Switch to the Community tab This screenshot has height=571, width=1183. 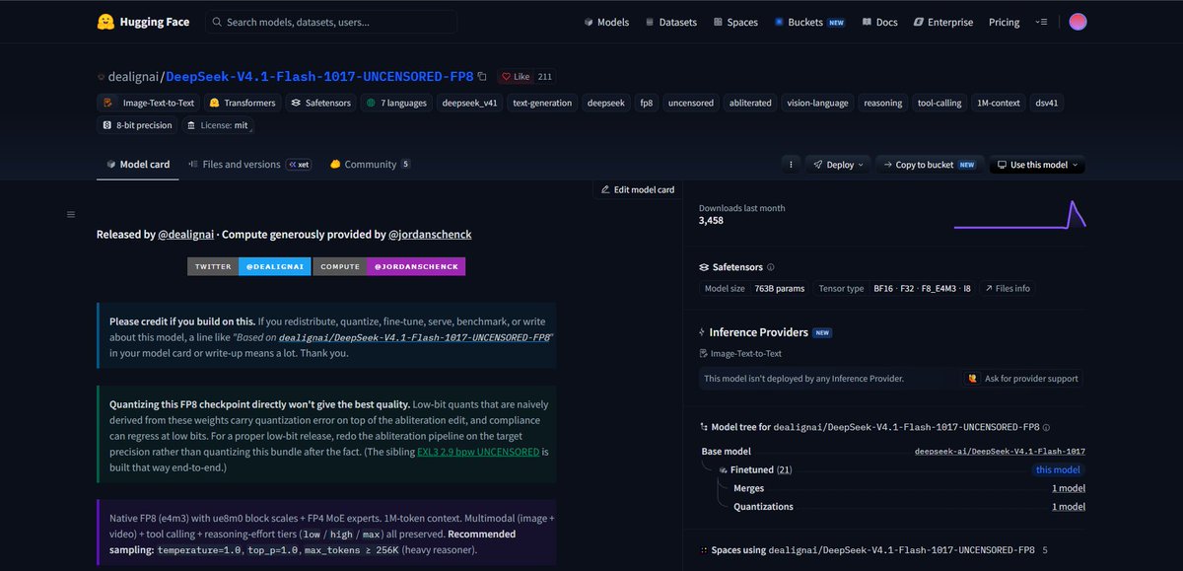(370, 165)
